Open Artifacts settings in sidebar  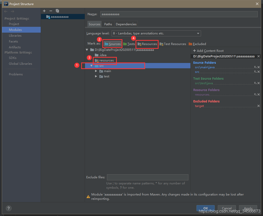(x=15, y=47)
